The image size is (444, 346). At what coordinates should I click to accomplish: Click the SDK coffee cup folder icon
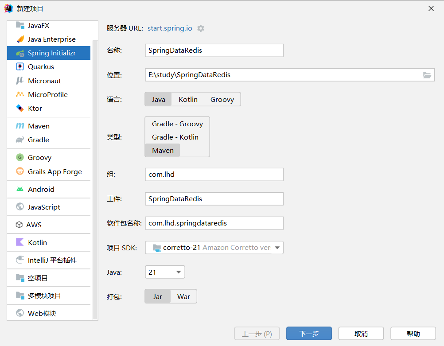click(156, 248)
